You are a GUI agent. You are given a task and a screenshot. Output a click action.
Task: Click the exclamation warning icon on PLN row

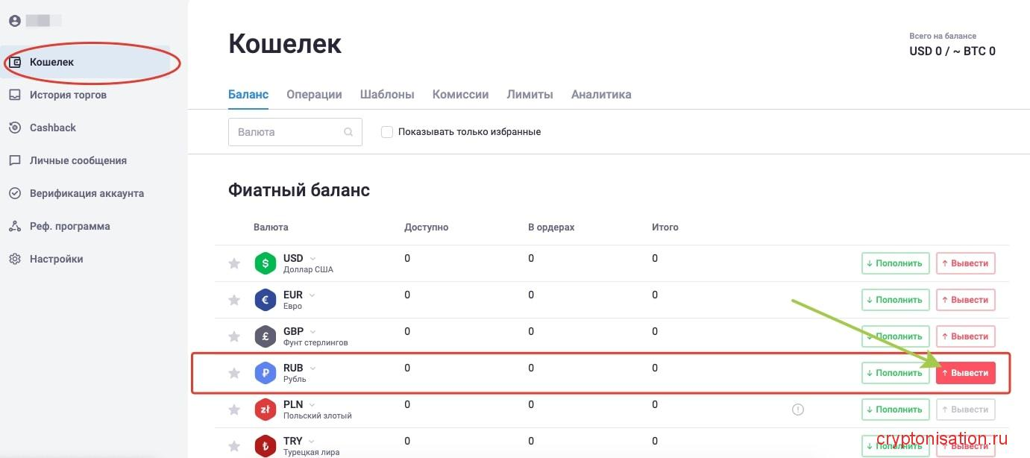point(797,409)
